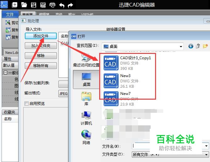Click the 文件名 input field
The image size is (210, 162).
pyautogui.click(x=168, y=146)
